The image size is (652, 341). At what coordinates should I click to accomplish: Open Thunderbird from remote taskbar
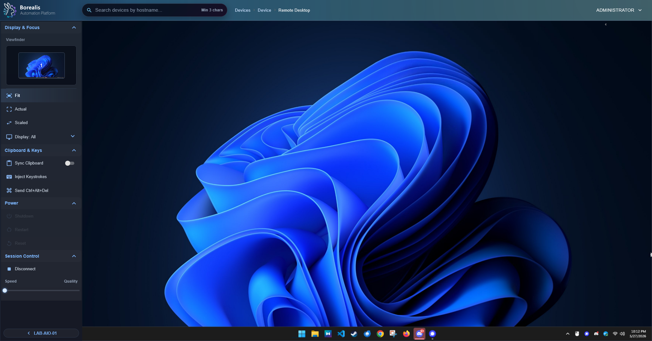pyautogui.click(x=367, y=334)
